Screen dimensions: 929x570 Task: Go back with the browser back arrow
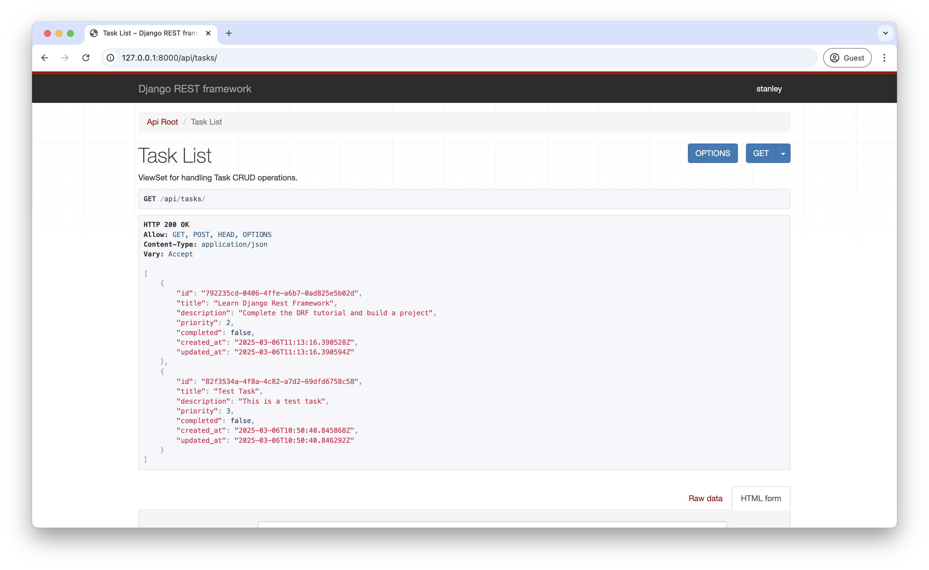tap(45, 58)
